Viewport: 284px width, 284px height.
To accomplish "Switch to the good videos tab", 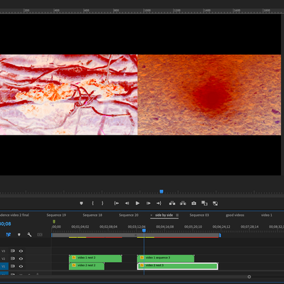I will pyautogui.click(x=235, y=215).
